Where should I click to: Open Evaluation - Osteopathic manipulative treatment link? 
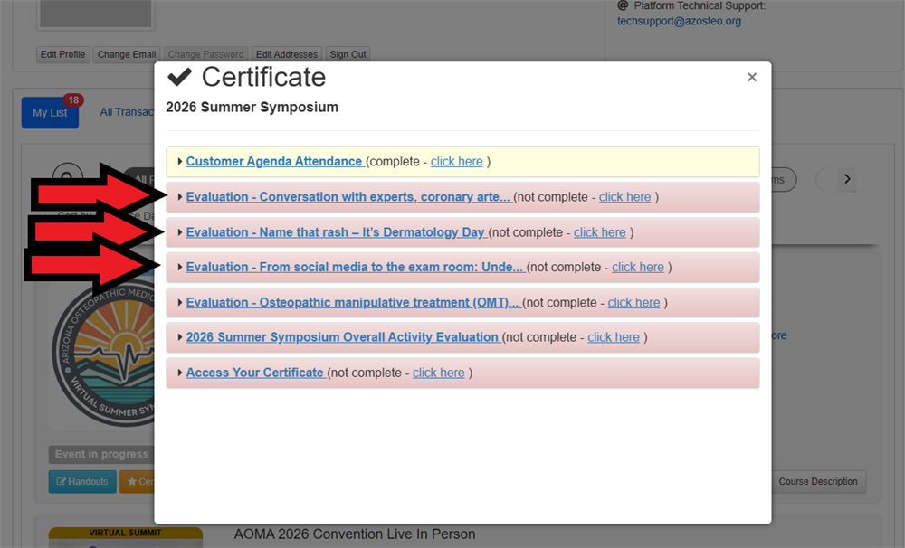pos(353,302)
